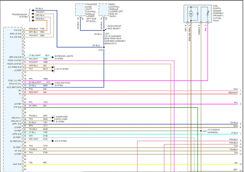
Task: Click the AXL SW SIG pin label
Action: tap(15, 37)
